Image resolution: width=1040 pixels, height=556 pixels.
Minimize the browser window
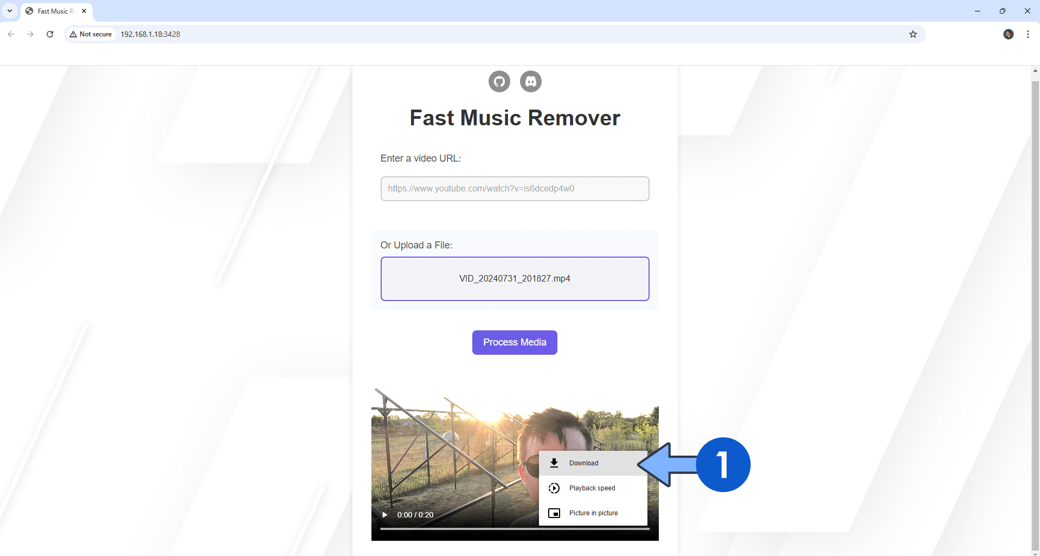pyautogui.click(x=978, y=11)
